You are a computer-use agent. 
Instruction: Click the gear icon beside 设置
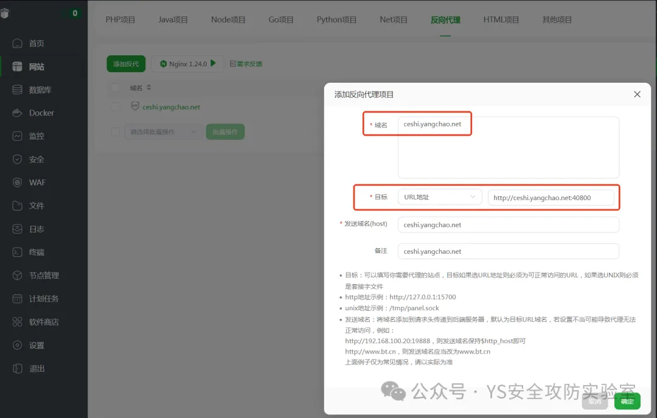click(17, 345)
